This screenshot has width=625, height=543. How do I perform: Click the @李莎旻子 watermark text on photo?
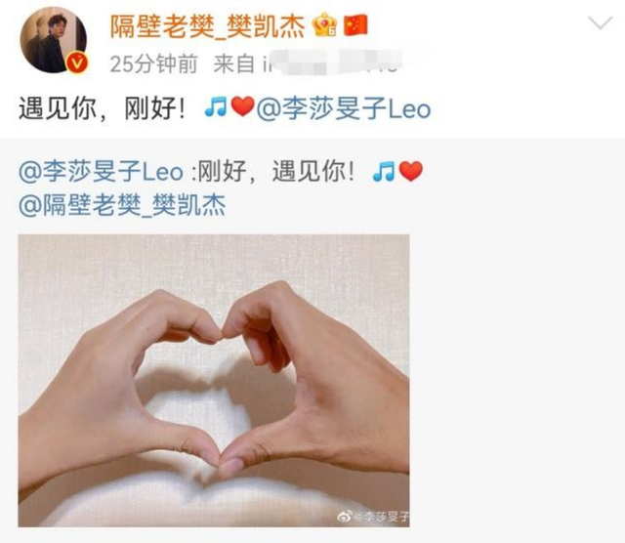382,517
